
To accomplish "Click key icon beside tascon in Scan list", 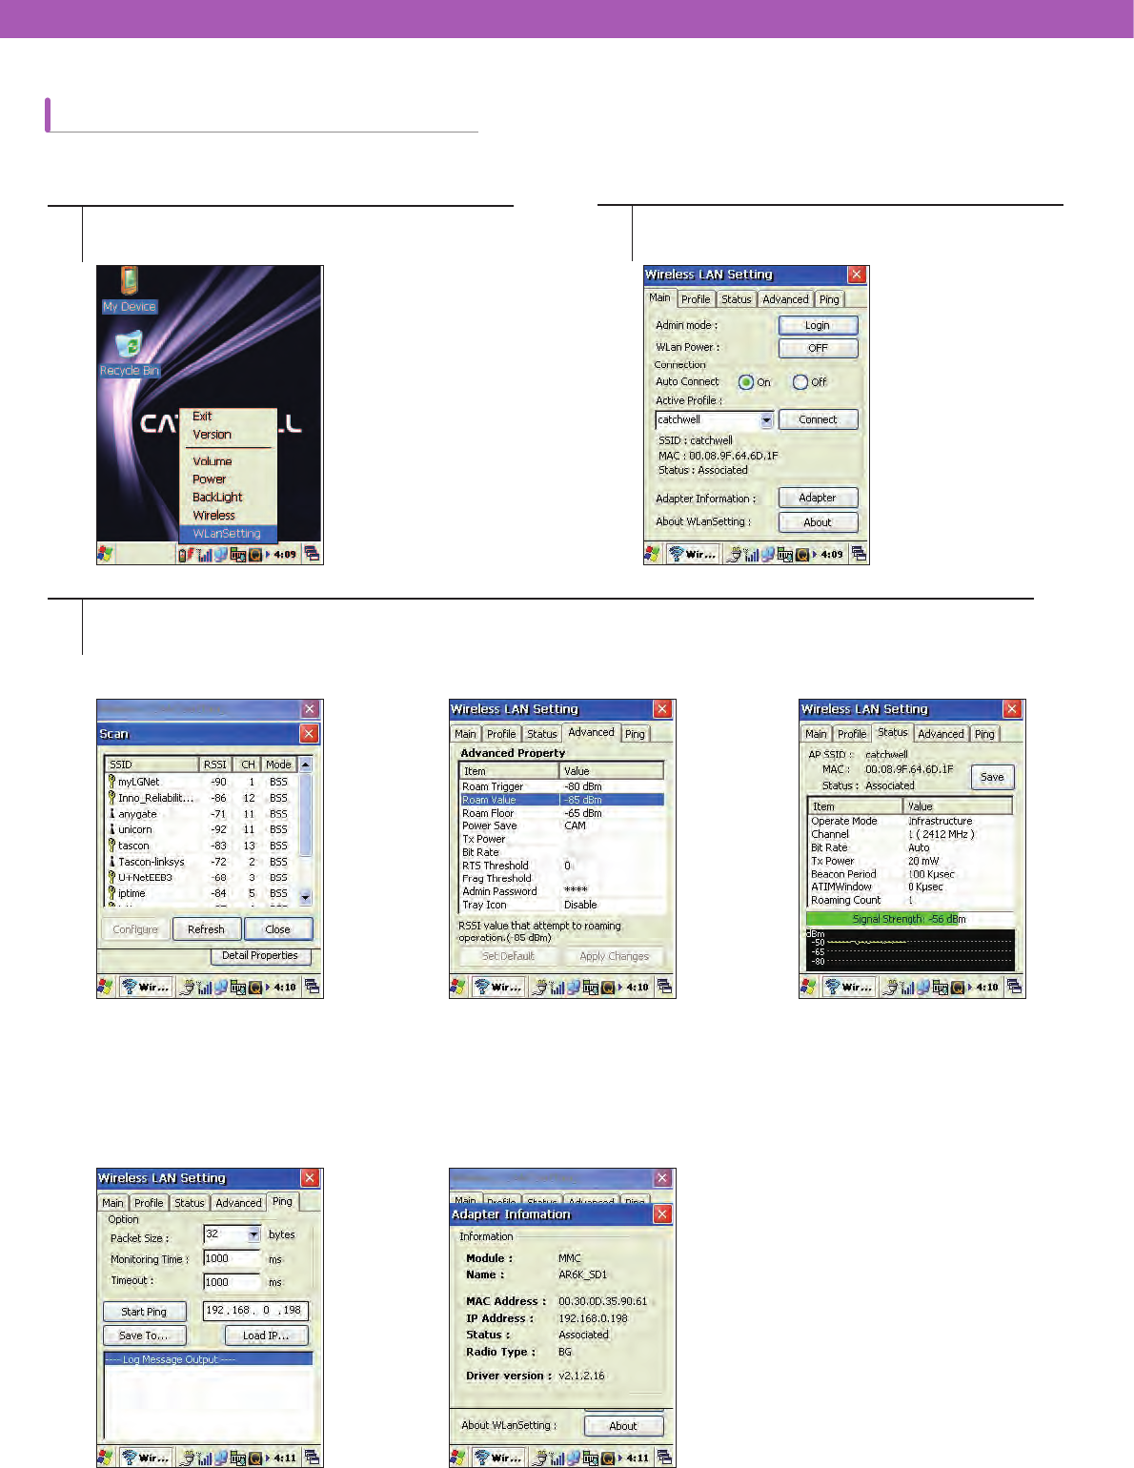I will pos(111,846).
